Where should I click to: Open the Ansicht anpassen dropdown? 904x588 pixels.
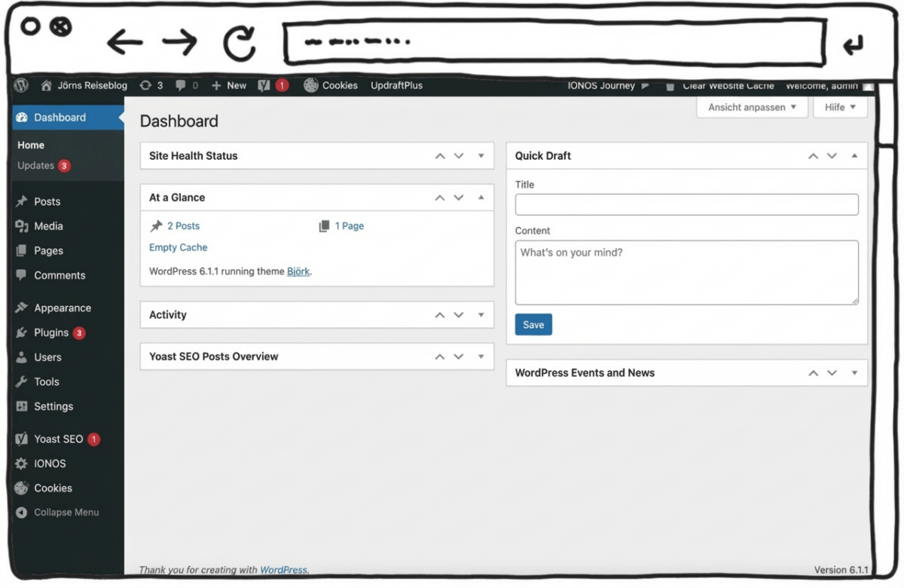(x=752, y=108)
